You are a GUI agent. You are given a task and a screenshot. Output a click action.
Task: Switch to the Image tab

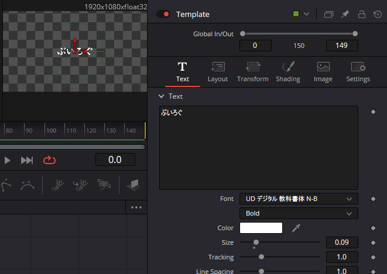pos(323,72)
